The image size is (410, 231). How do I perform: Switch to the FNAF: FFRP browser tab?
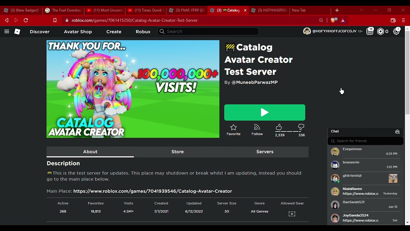pyautogui.click(x=187, y=10)
